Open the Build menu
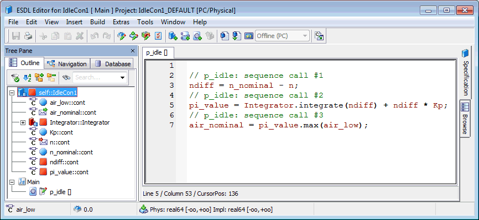The image size is (479, 220). 97,22
